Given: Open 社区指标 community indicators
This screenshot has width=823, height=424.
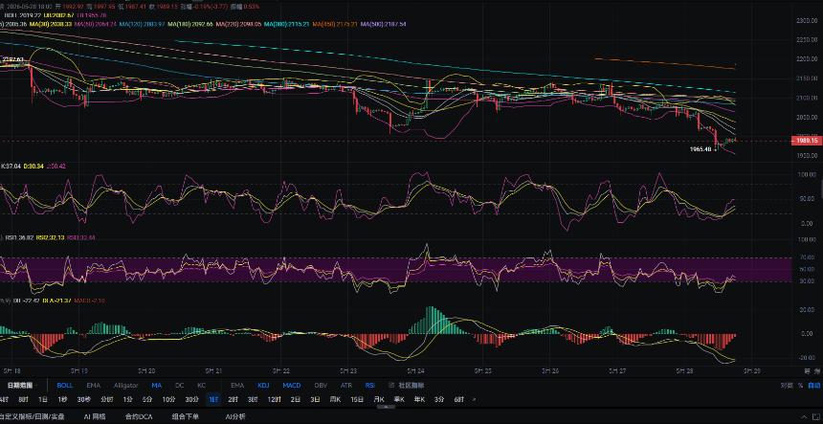Looking at the screenshot, I should point(411,385).
